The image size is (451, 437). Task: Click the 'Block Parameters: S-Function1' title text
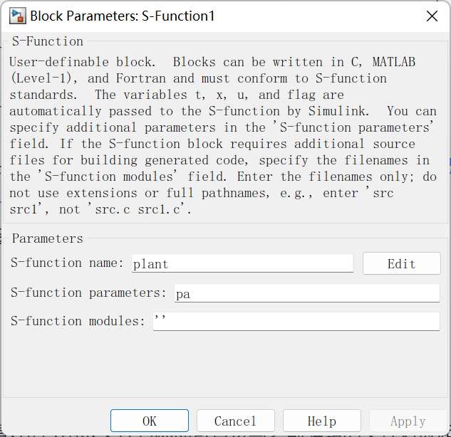tap(123, 16)
